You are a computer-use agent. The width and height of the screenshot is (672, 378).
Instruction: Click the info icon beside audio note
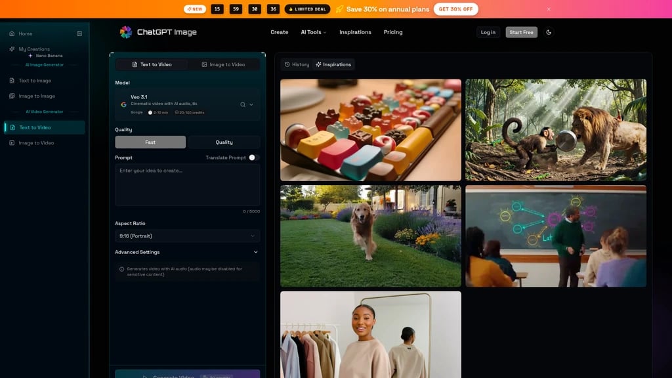[x=121, y=269]
